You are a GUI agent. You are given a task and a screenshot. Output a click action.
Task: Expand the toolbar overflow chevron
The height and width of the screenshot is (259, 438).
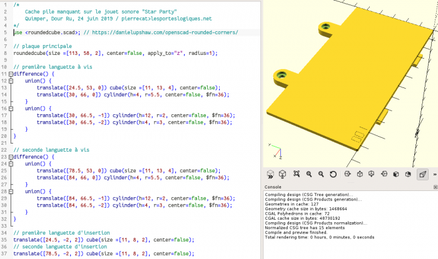[x=434, y=174]
